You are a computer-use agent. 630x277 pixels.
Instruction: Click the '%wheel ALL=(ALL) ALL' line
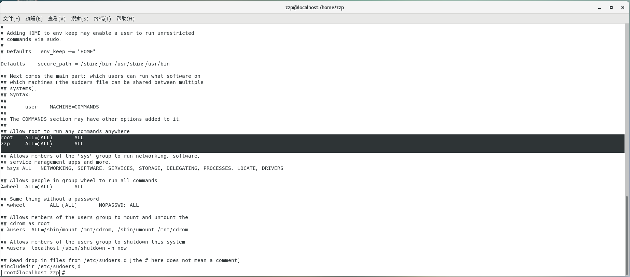tap(42, 187)
